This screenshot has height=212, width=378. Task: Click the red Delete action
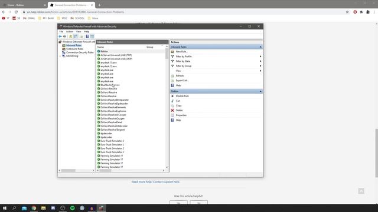point(179,110)
